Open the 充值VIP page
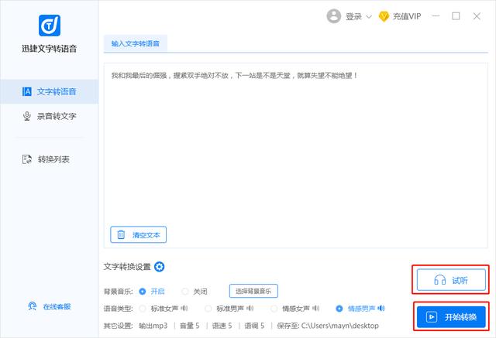 (407, 16)
